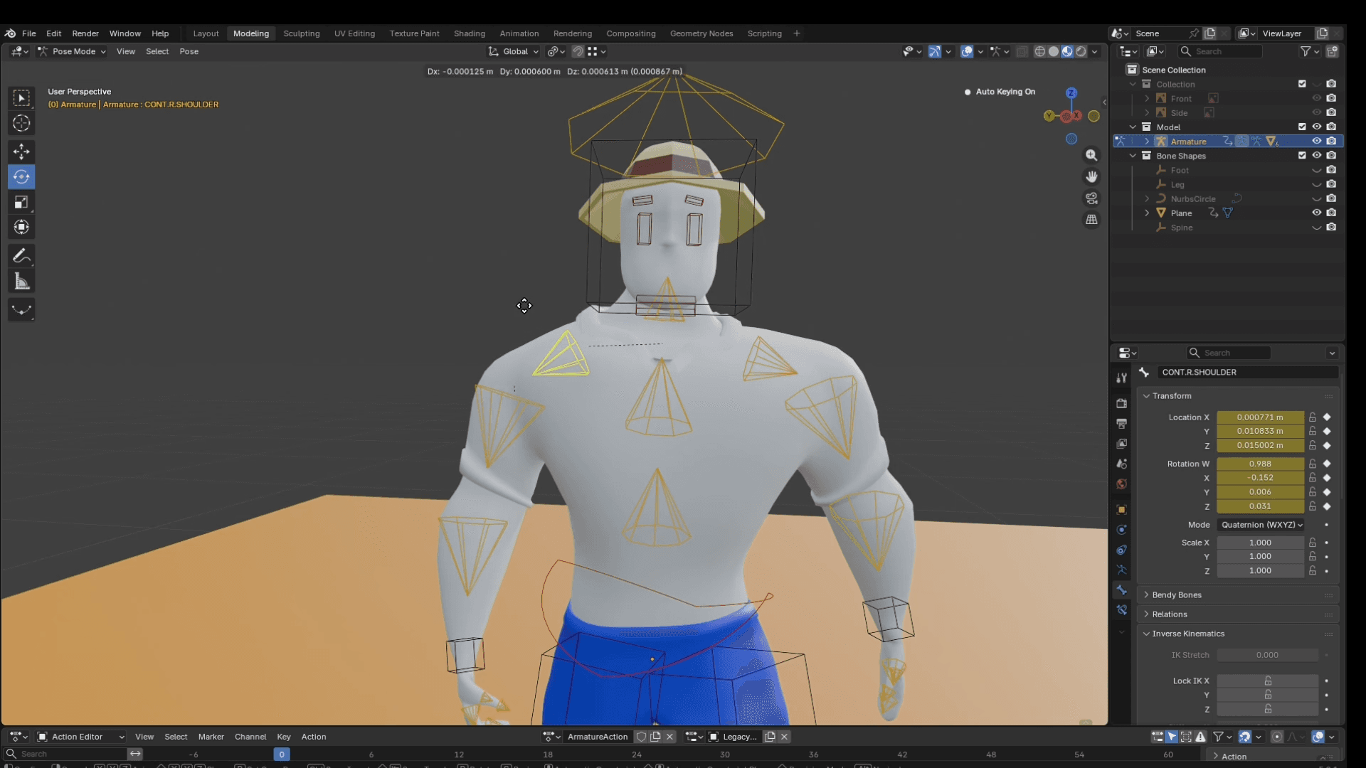Activate the Annotate pencil tool
This screenshot has height=768, width=1366.
[x=21, y=256]
